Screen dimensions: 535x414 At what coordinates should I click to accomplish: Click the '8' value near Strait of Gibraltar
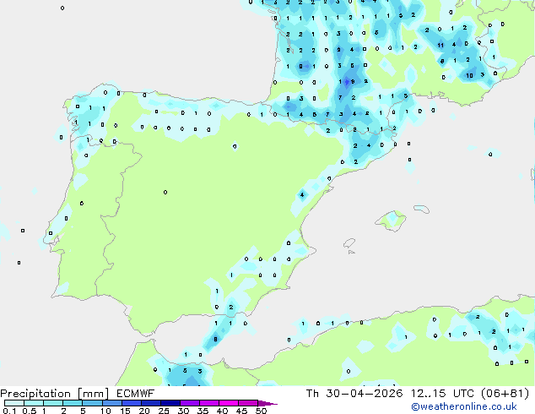click(x=215, y=339)
